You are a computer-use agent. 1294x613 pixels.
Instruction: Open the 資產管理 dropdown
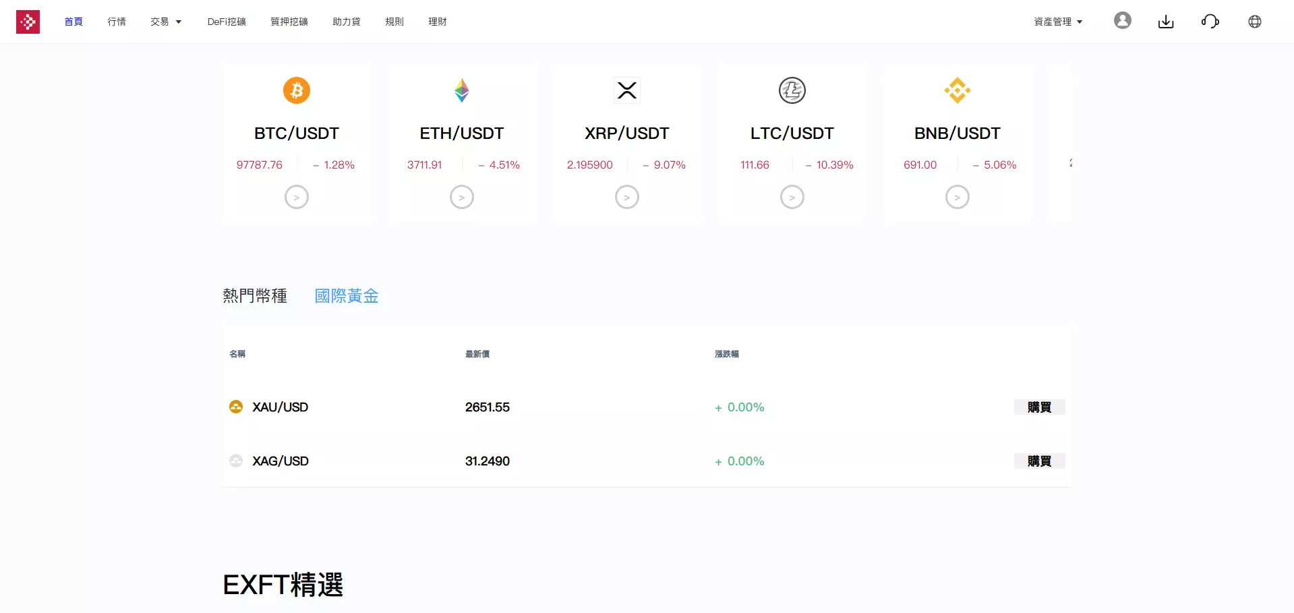(1057, 21)
